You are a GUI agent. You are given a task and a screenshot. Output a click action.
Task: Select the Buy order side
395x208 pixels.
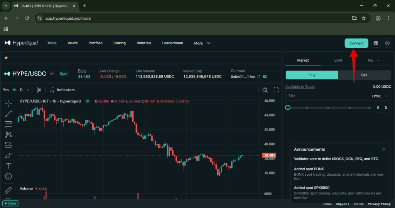coord(312,75)
